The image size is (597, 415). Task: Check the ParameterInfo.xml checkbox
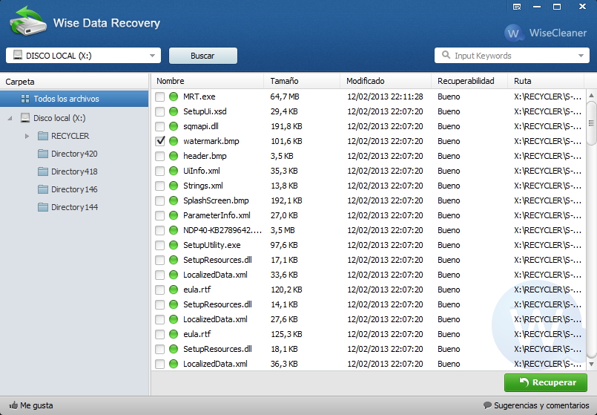pyautogui.click(x=160, y=215)
